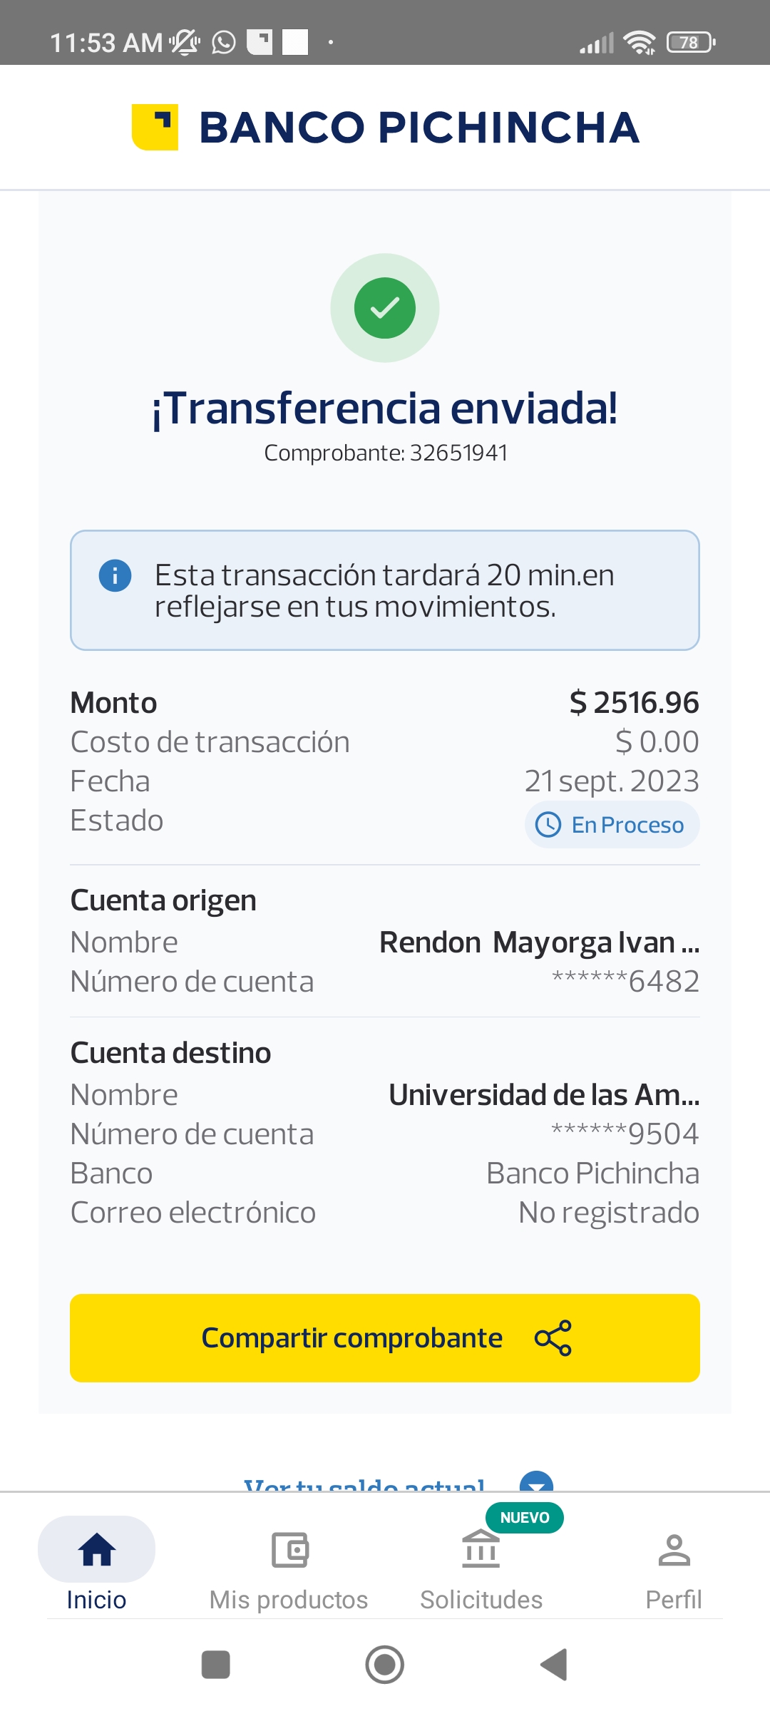Open Inicio home tab
The height and width of the screenshot is (1711, 770).
point(96,1564)
